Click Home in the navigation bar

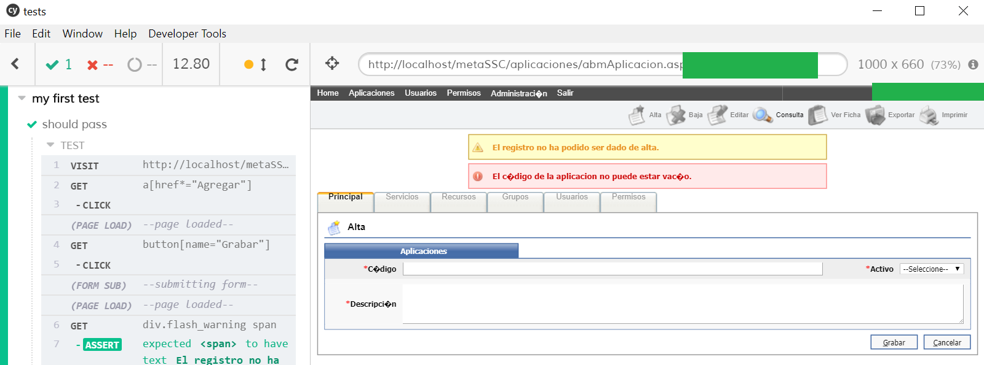pos(328,93)
